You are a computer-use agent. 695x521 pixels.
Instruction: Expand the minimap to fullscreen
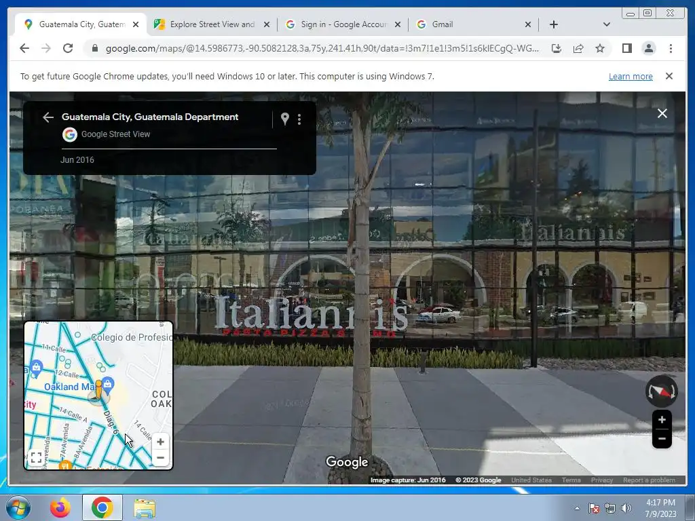click(37, 458)
